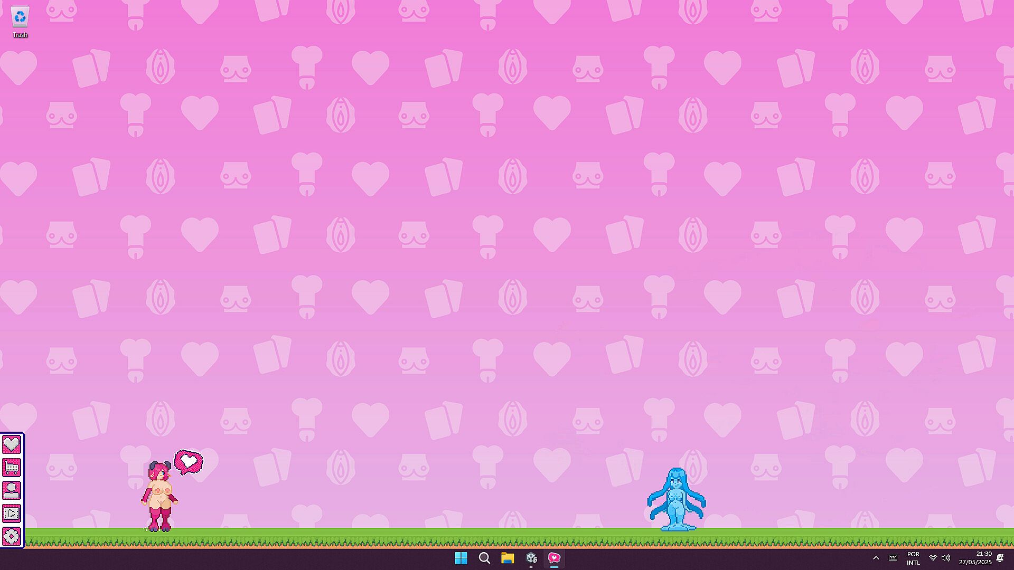Open taskbar Search
Screen dimensions: 1014x570
484,558
